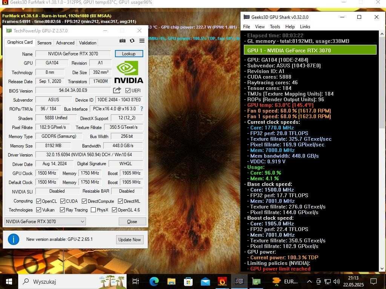Click the GPU Shark title bar icon
Screen dimensions: 386x289
[x=247, y=17]
